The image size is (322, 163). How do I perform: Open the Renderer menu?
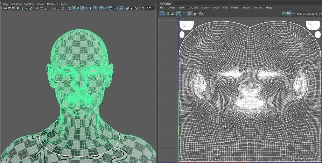tap(52, 4)
